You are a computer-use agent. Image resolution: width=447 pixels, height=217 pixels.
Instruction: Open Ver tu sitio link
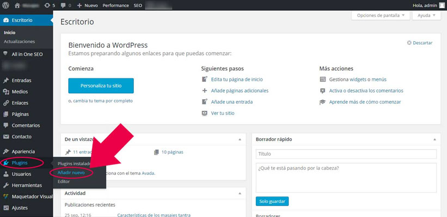(x=223, y=113)
